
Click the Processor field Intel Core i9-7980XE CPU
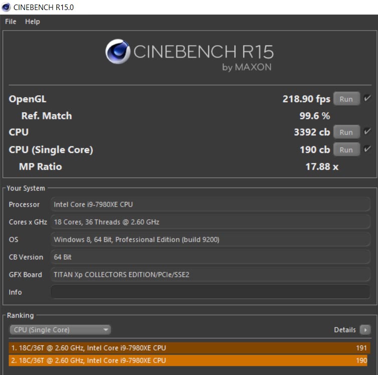210,205
